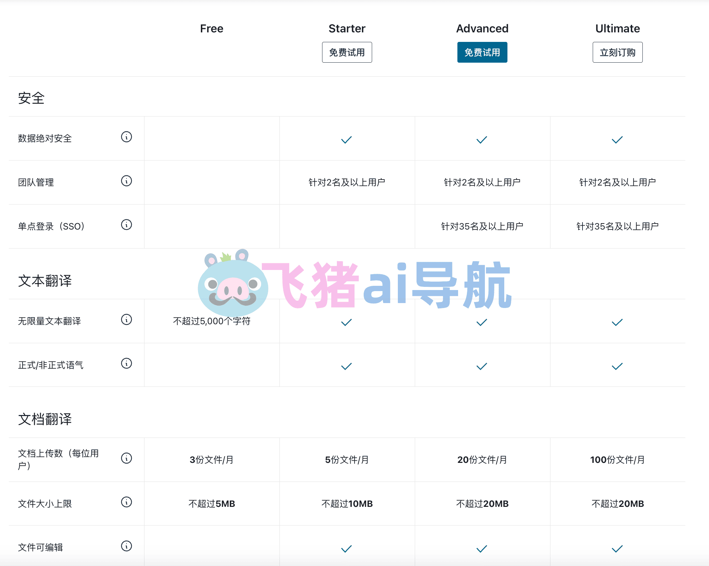Click Advanced checkmark for 文件可编辑
Screen dimensions: 709x566
coord(482,549)
